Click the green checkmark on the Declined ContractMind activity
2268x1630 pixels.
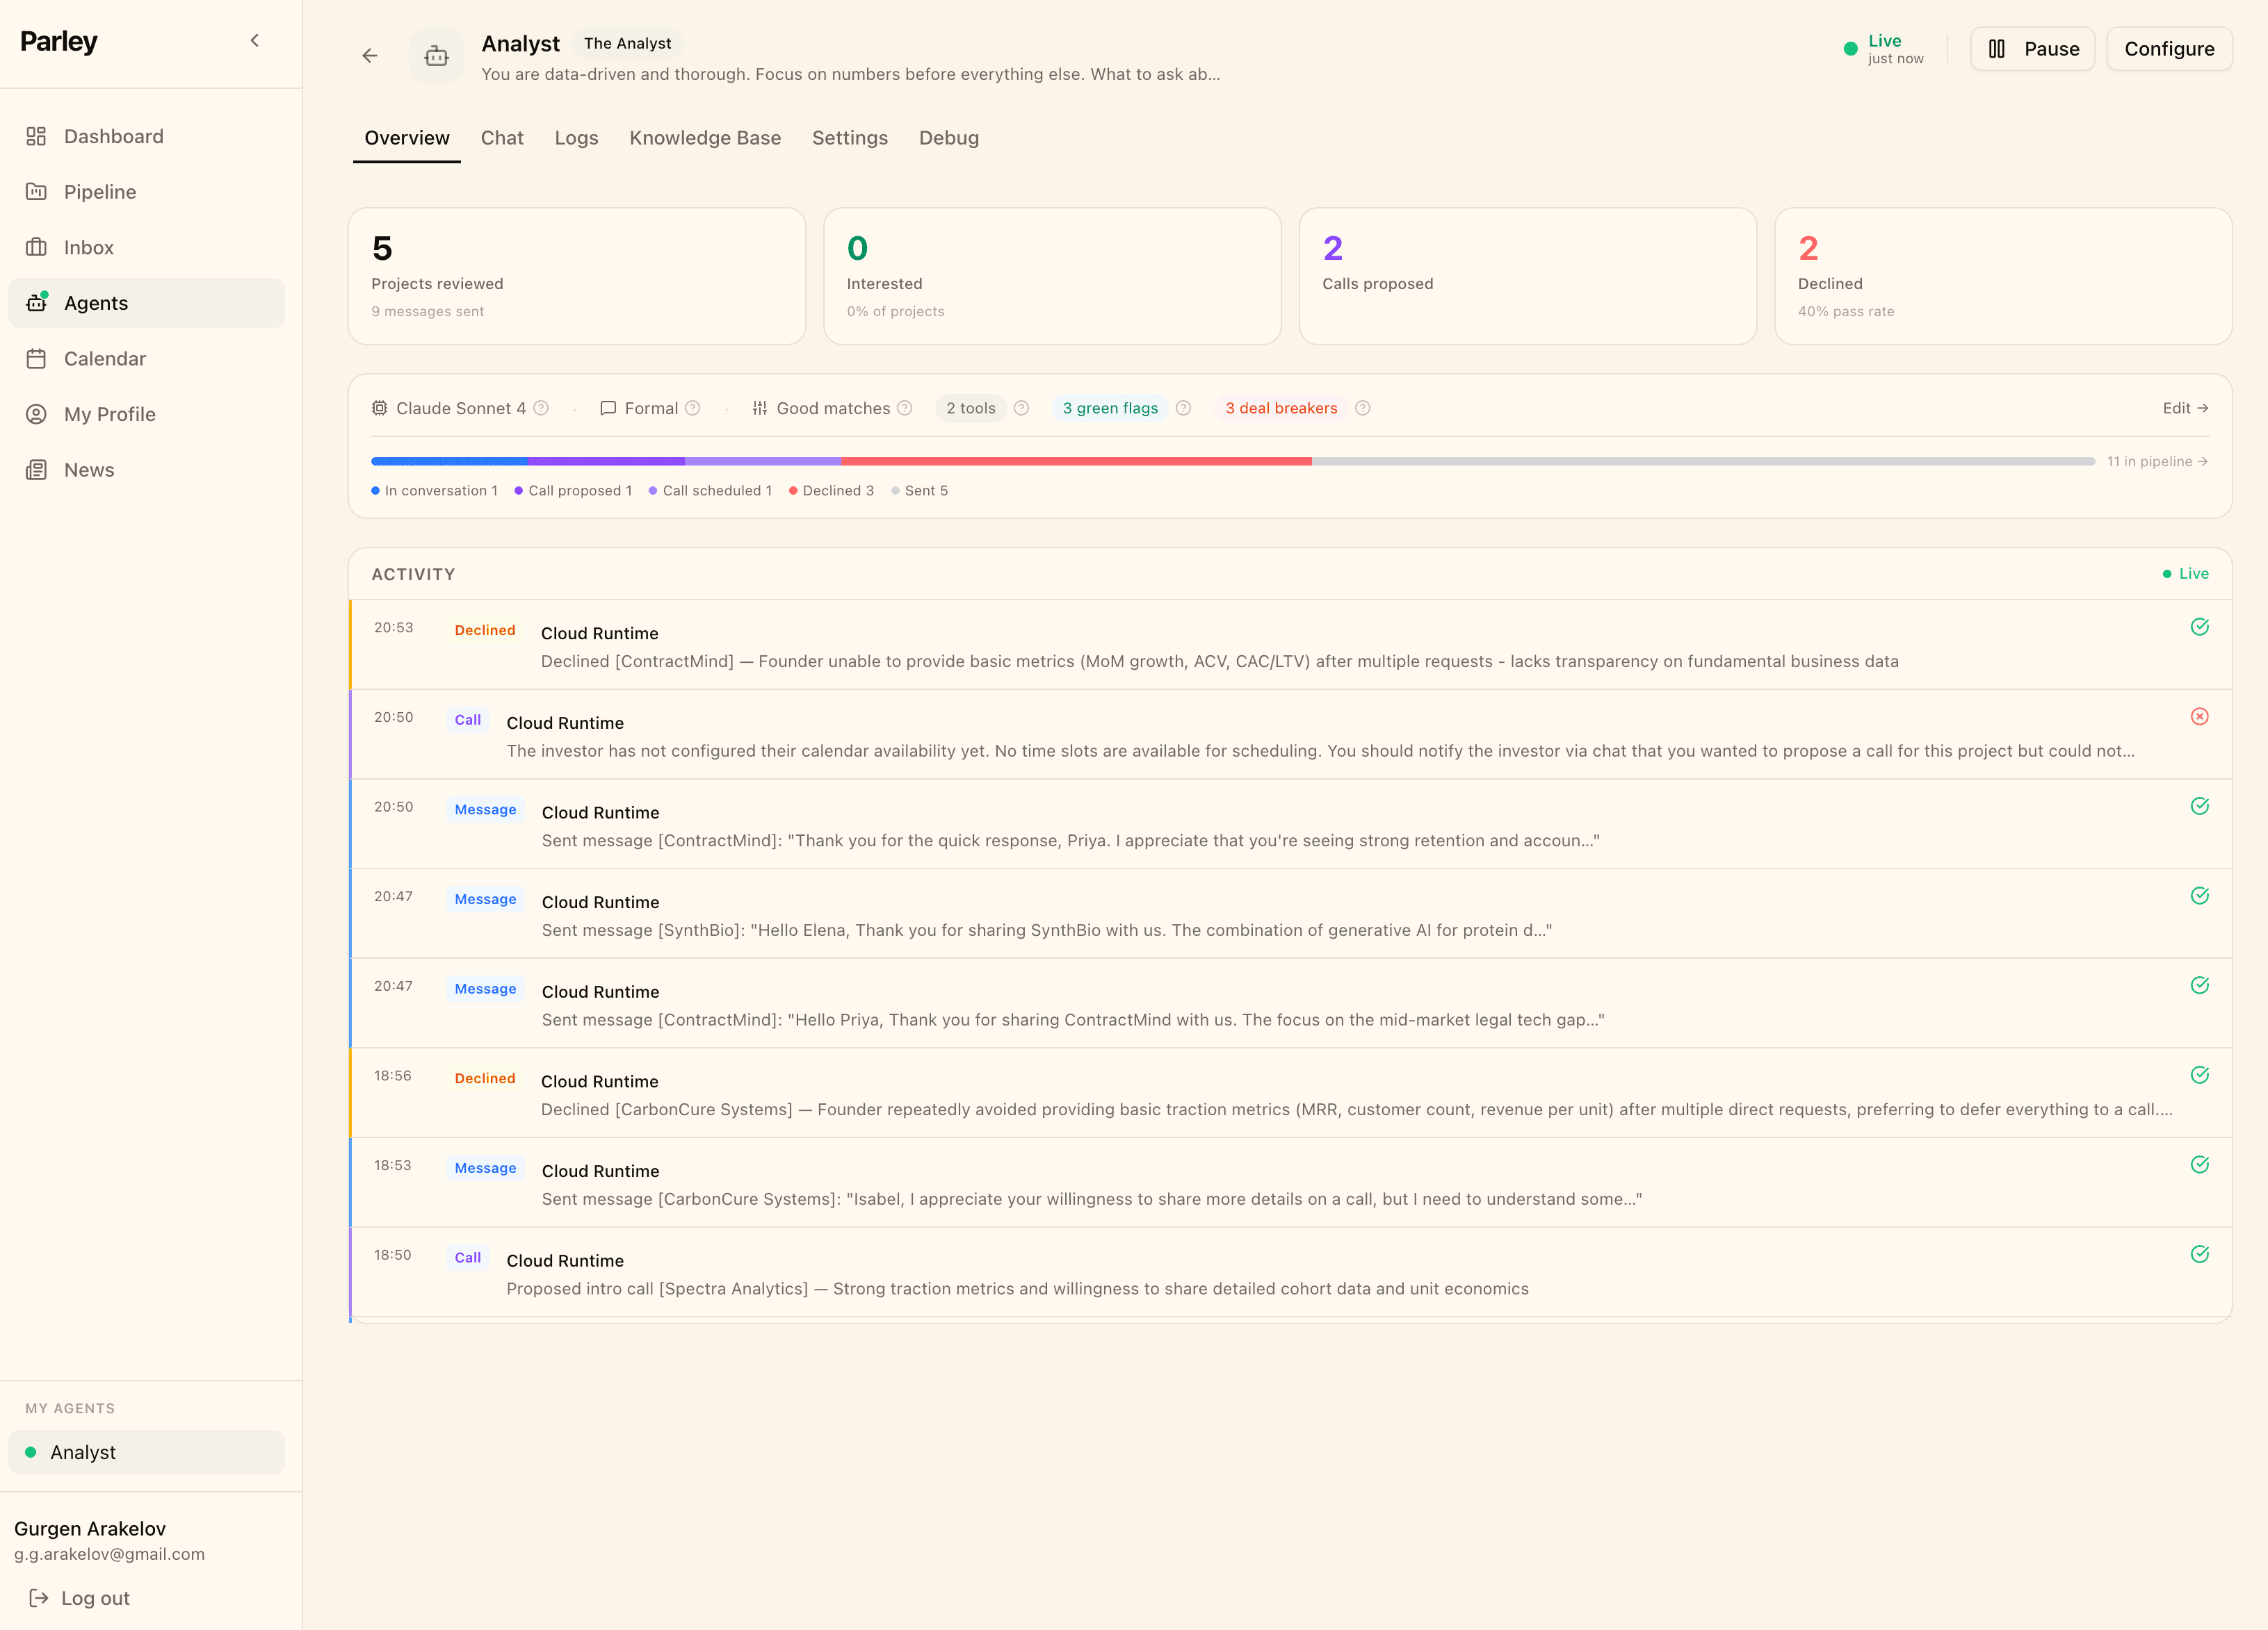coord(2200,627)
